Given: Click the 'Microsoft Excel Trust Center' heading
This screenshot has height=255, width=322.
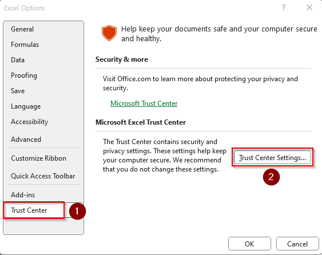Looking at the screenshot, I should tap(141, 122).
